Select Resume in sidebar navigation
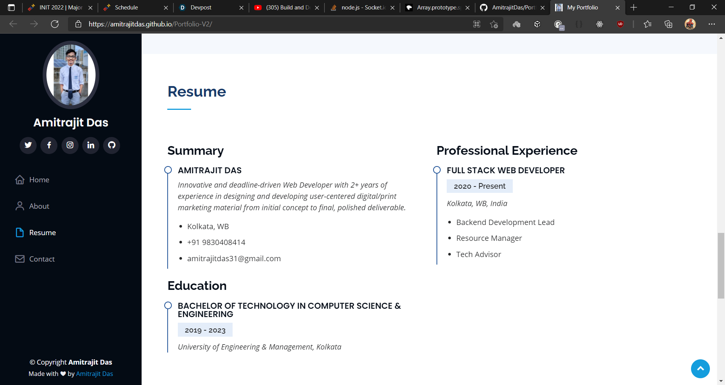This screenshot has height=385, width=725. [35, 233]
